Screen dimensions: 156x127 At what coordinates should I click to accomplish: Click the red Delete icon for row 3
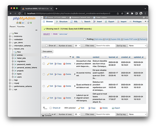(64, 86)
